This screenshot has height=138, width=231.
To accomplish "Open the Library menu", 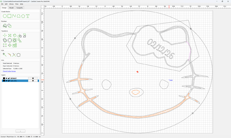I will pos(11,4).
